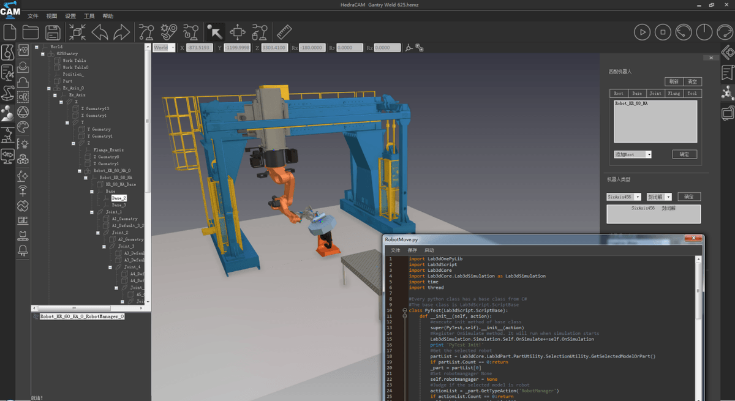Click the robot arm mouse-control icon

(x=260, y=31)
